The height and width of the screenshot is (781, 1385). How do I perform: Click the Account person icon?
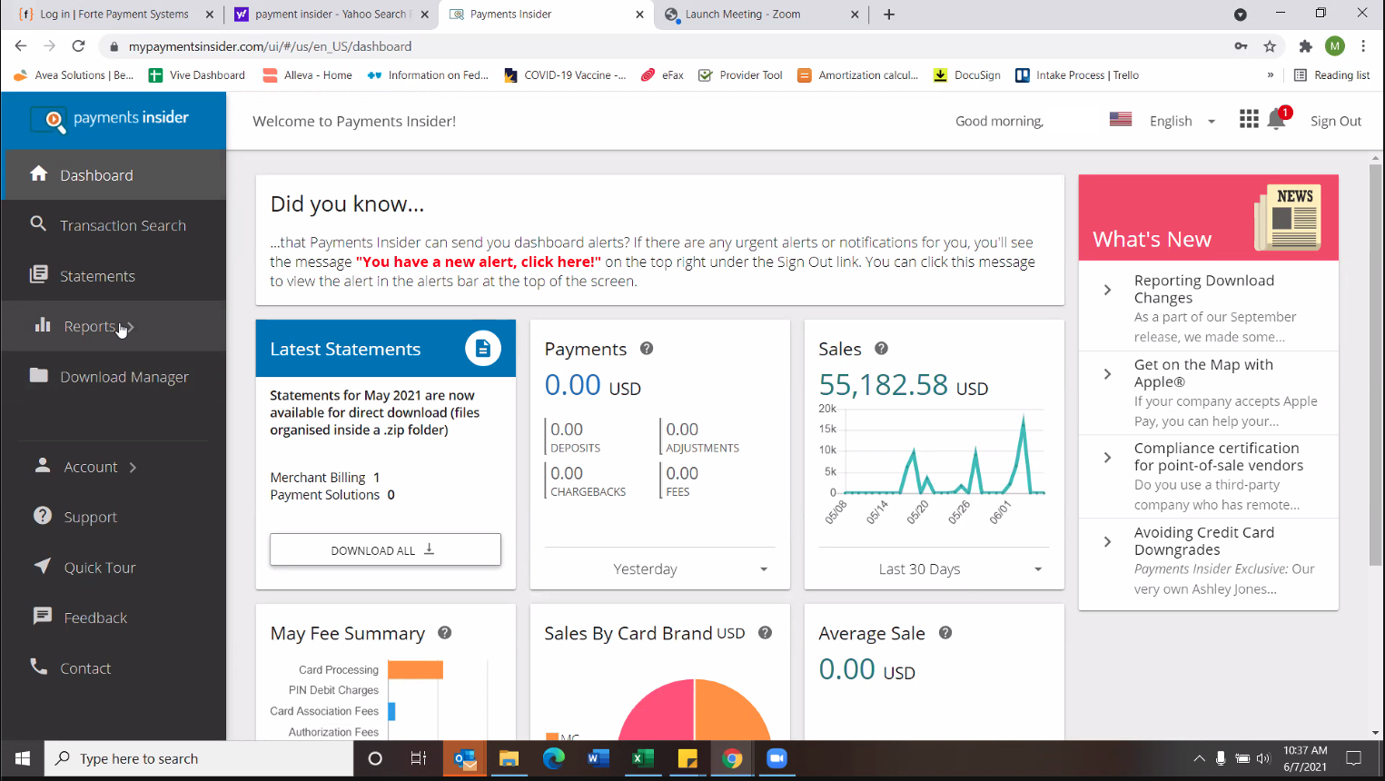(42, 466)
